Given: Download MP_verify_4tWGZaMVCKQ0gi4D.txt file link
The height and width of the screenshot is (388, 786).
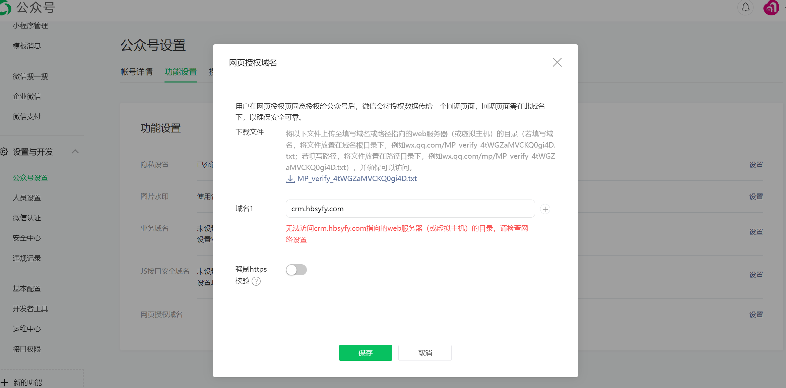Looking at the screenshot, I should pyautogui.click(x=357, y=179).
